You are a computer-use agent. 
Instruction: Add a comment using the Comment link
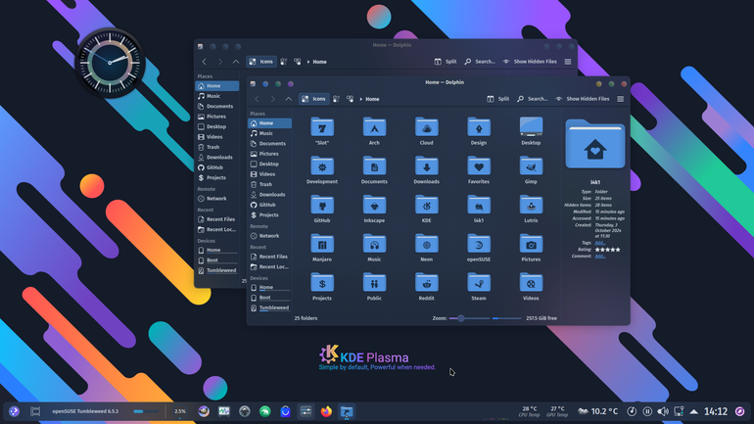coord(599,257)
